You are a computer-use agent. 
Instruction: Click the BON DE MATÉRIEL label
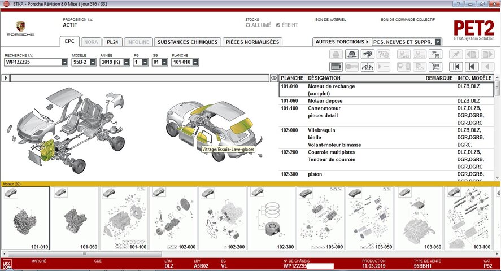pos(330,19)
